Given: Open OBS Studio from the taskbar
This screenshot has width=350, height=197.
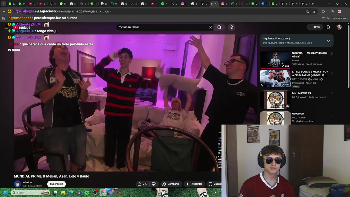Looking at the screenshot, I should 95,193.
